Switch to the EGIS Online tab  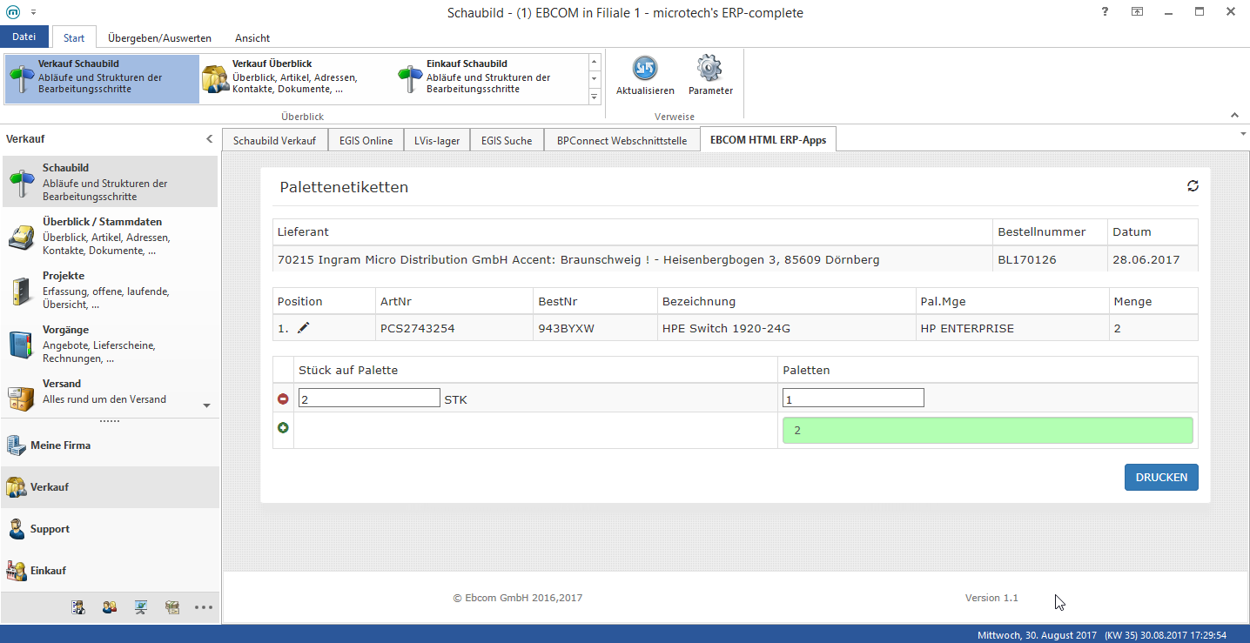pos(366,140)
